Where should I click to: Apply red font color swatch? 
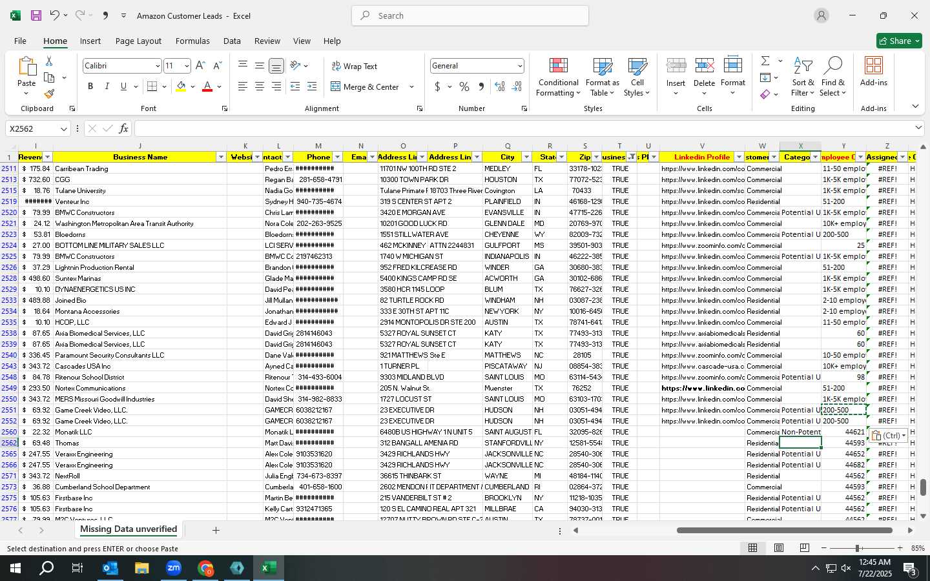(x=207, y=87)
